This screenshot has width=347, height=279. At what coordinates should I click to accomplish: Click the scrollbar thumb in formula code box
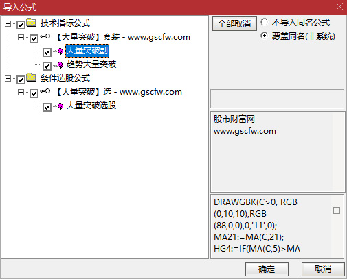[x=337, y=210]
